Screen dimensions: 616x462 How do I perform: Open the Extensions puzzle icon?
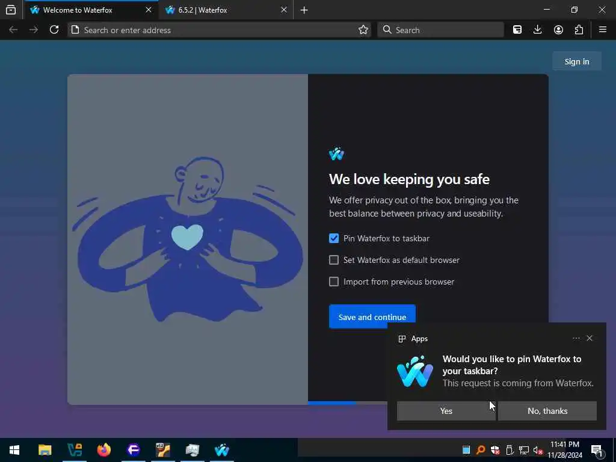point(579,30)
